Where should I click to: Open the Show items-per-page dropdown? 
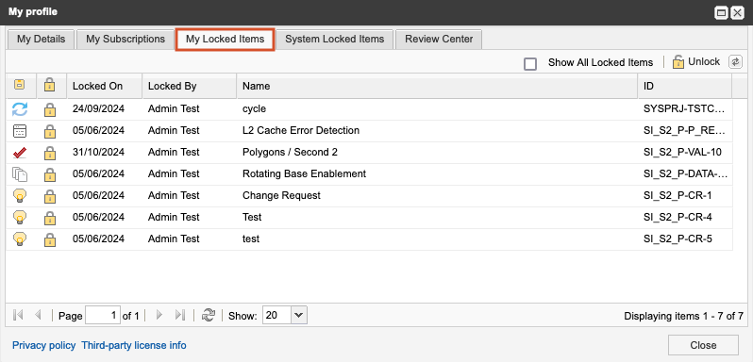click(299, 315)
